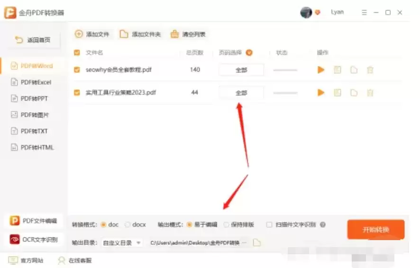
Task: Enable 扫描件文字识别 checkbox
Action: point(269,225)
